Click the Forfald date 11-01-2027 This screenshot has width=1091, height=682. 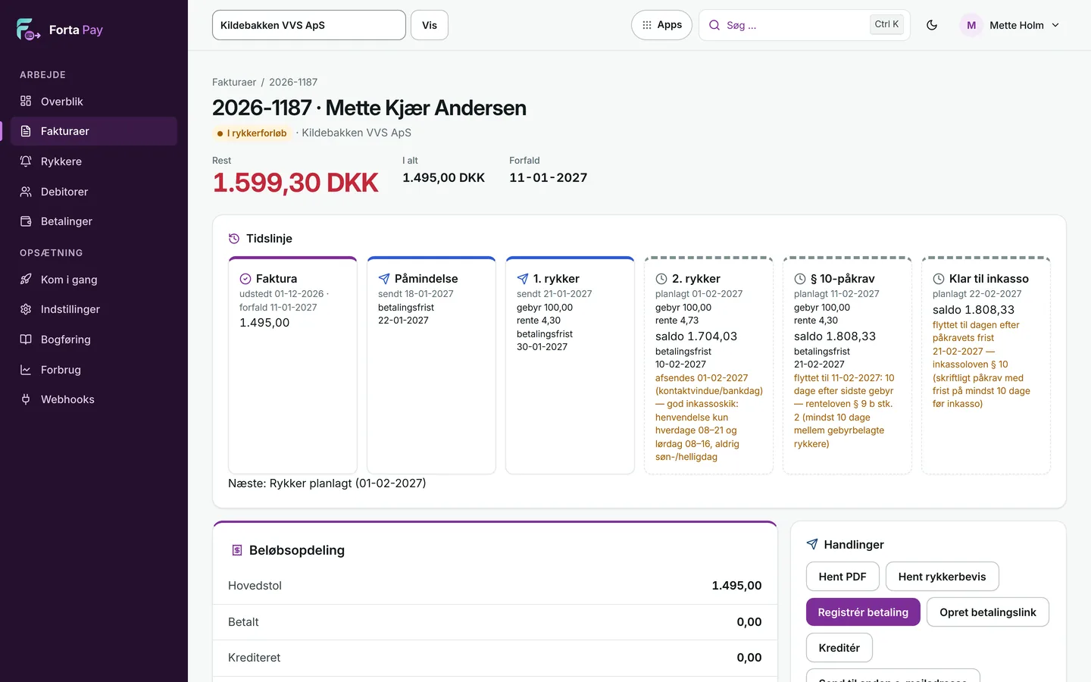point(549,178)
